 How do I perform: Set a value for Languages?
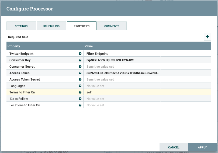[122, 86]
